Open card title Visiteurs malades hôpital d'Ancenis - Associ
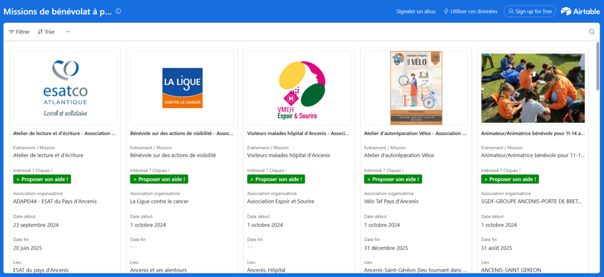 [x=298, y=134]
